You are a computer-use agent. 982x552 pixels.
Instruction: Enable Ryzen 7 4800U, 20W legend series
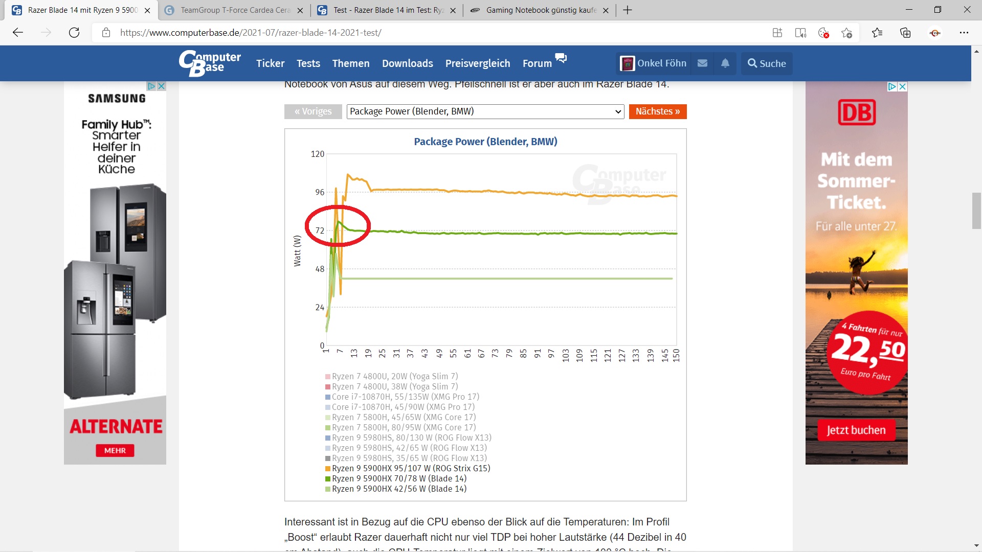point(394,376)
